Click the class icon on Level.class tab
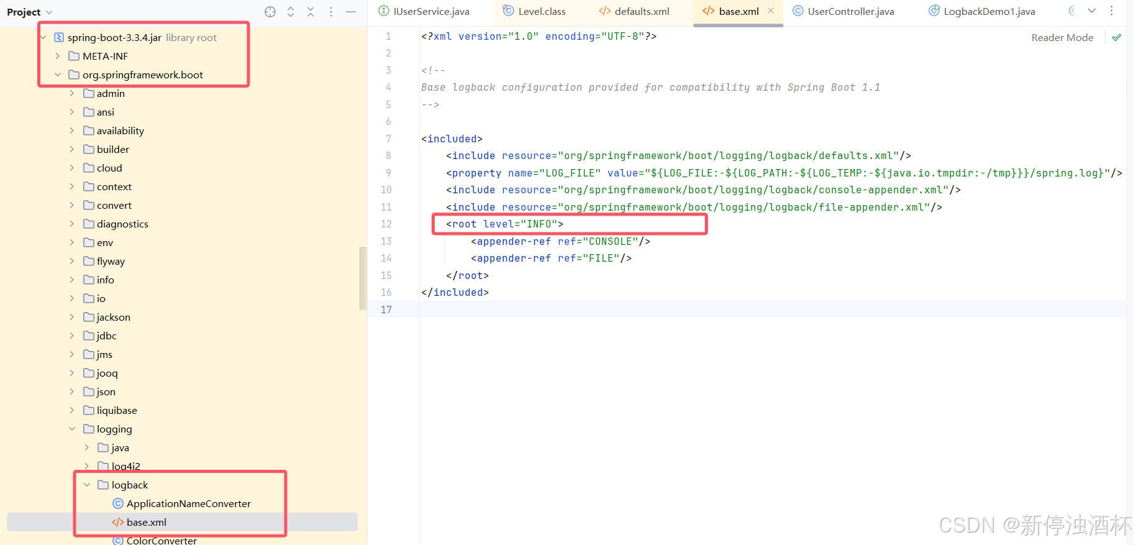Screen dimensions: 1134x545 [508, 11]
